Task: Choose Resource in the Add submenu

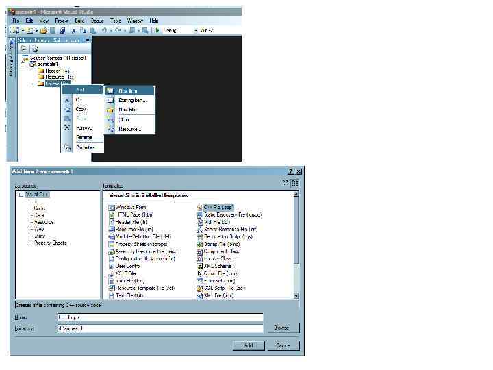Action: click(129, 129)
